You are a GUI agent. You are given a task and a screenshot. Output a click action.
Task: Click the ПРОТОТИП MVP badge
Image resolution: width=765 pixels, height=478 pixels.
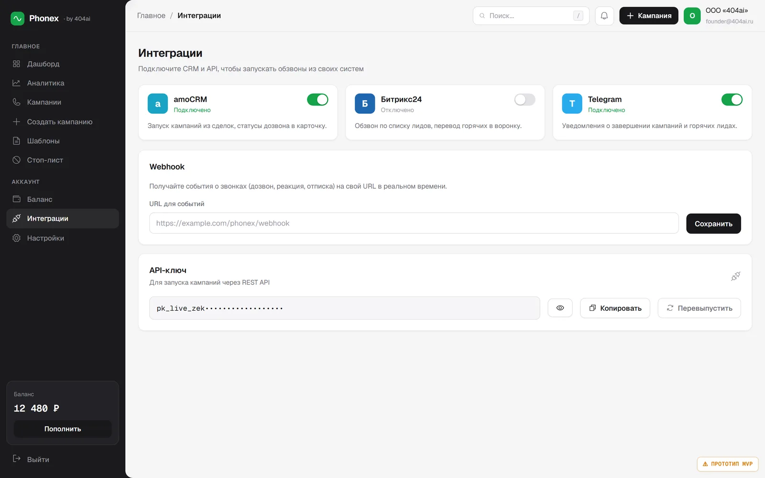pos(727,464)
